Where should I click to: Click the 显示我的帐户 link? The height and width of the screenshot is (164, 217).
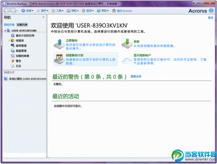click(x=142, y=55)
